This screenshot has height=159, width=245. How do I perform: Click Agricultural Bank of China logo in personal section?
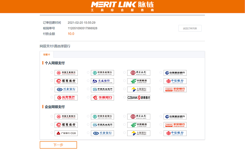click(102, 73)
